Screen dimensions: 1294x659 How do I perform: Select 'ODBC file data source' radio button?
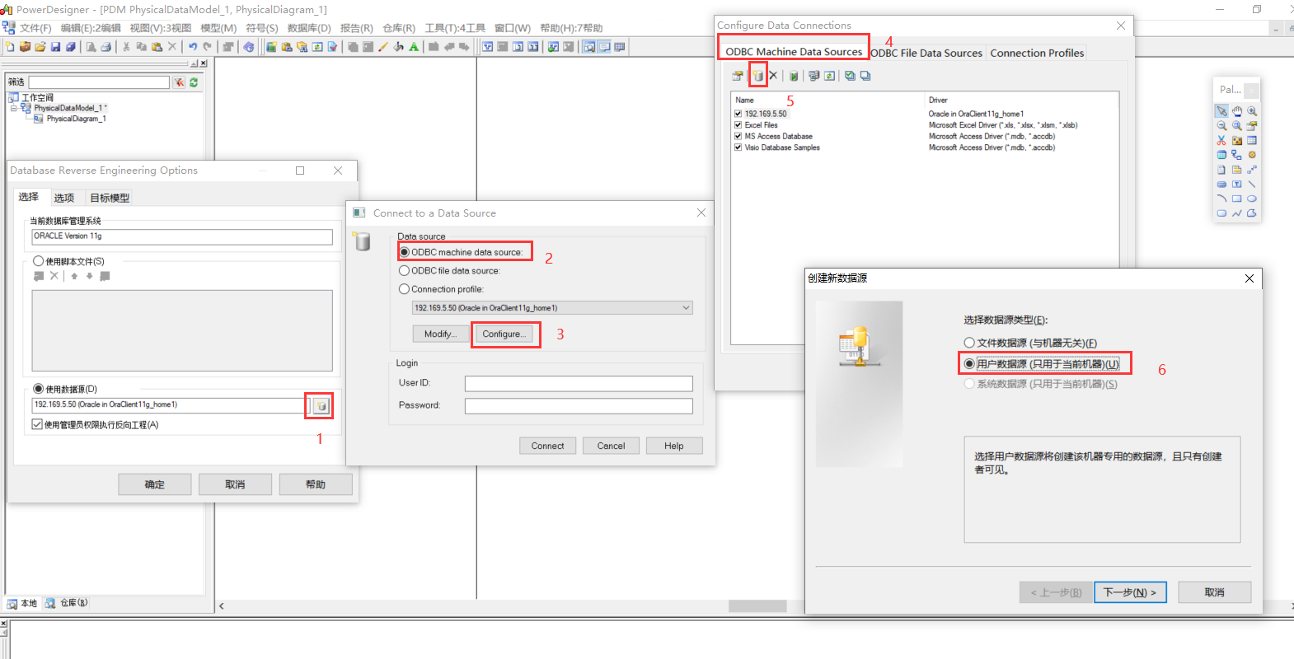pyautogui.click(x=404, y=271)
